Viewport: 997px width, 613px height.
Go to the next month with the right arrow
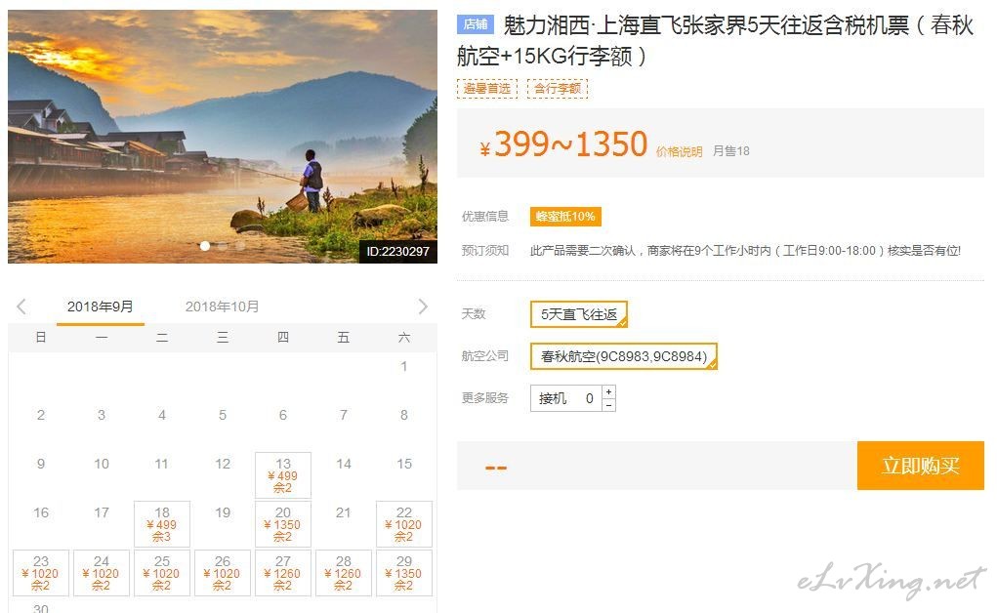[423, 306]
